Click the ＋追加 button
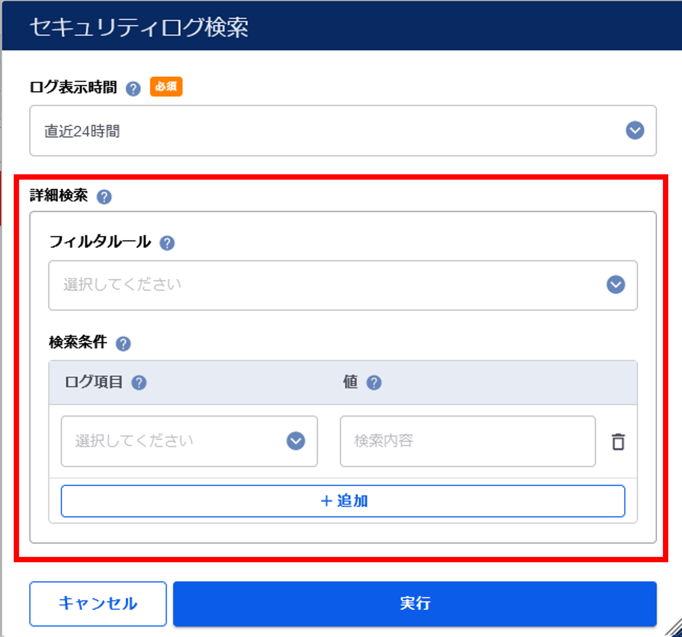682x637 pixels. (343, 501)
